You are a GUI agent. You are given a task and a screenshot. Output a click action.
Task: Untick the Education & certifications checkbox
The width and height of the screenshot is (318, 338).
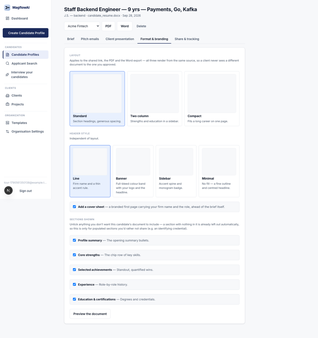(74, 299)
